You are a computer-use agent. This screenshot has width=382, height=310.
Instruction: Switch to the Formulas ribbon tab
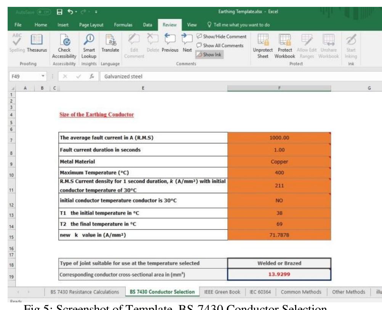(x=123, y=25)
